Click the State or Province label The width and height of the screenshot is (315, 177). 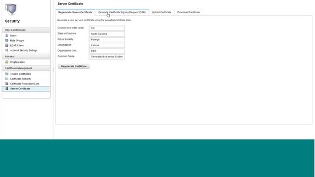[x=67, y=33]
